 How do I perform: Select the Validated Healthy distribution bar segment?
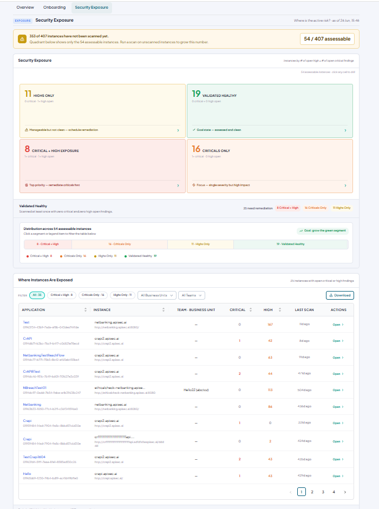[x=291, y=244]
